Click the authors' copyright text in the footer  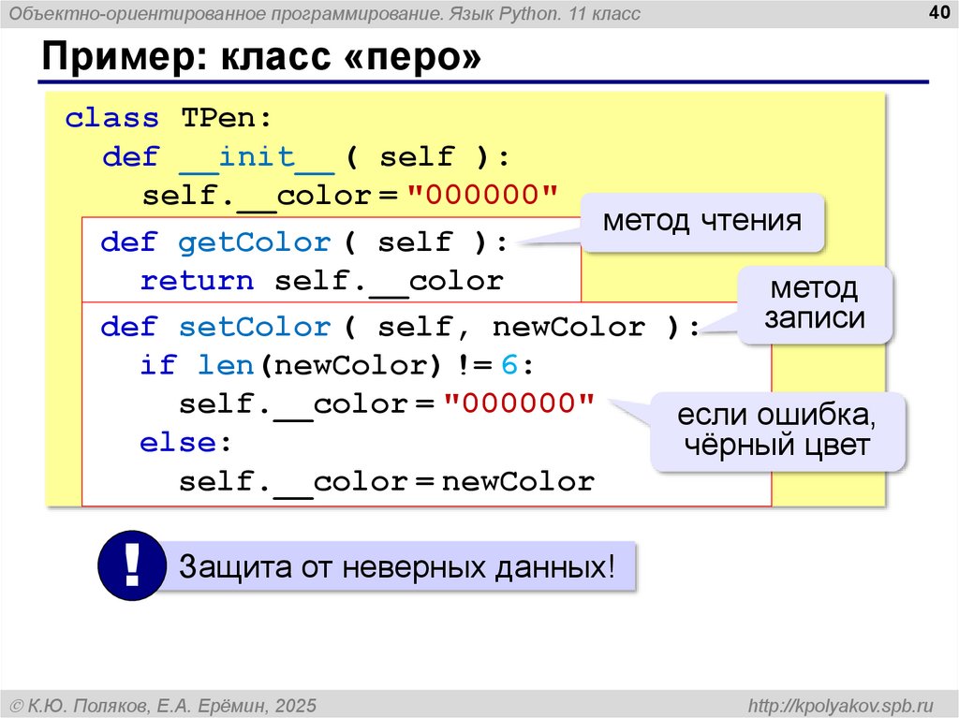[161, 704]
